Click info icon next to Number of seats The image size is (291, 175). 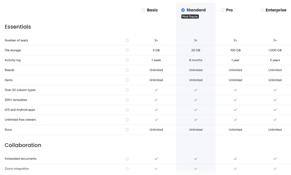click(x=127, y=41)
